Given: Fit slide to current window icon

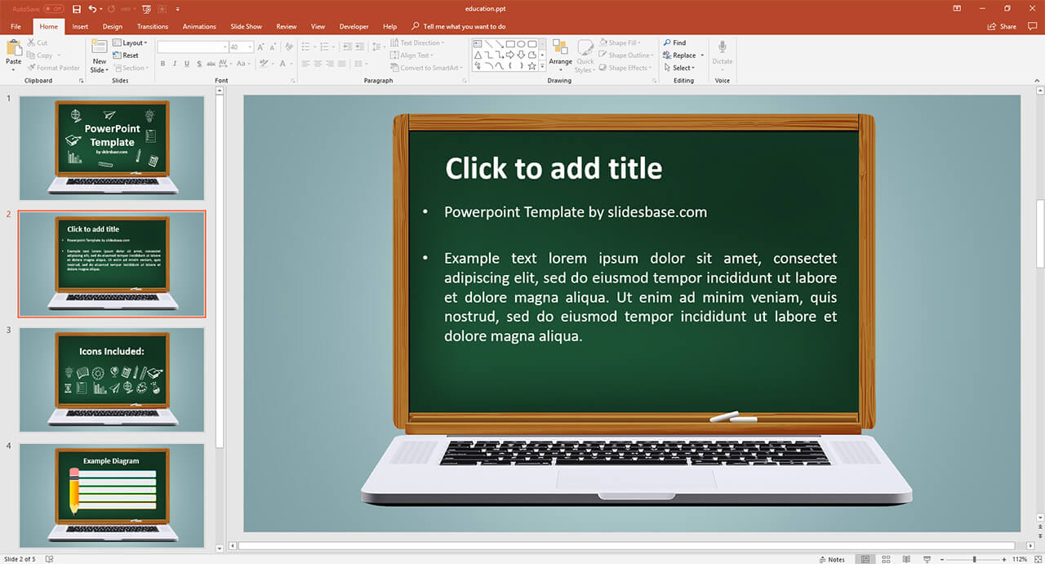Looking at the screenshot, I should click(1037, 559).
